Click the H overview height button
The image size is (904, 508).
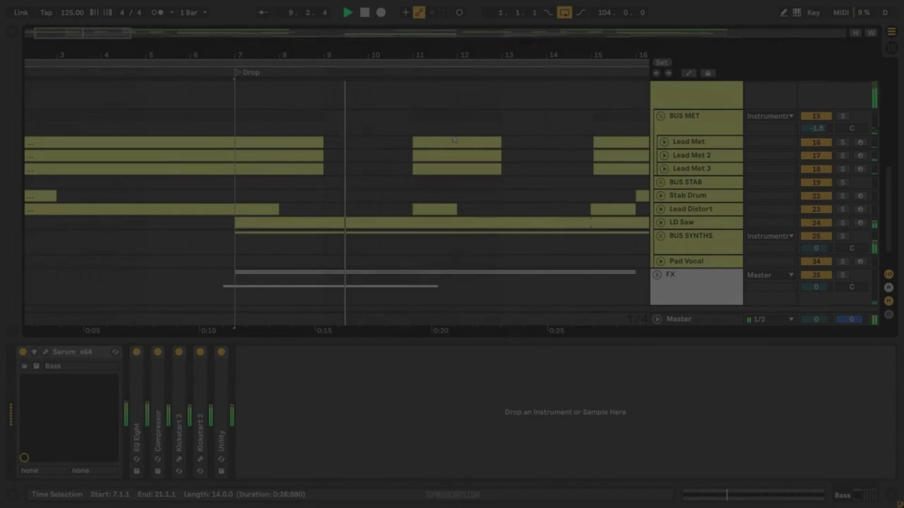coord(856,33)
